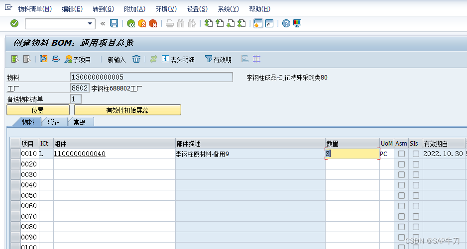Click the 表头明细 button
467x249 pixels.
click(178, 59)
